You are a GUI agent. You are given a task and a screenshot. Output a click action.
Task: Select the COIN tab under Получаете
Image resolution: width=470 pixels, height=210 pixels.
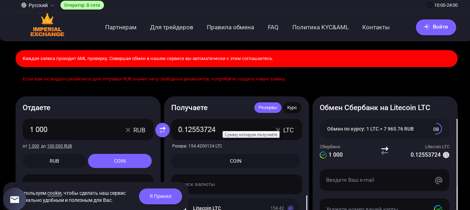coord(236,161)
